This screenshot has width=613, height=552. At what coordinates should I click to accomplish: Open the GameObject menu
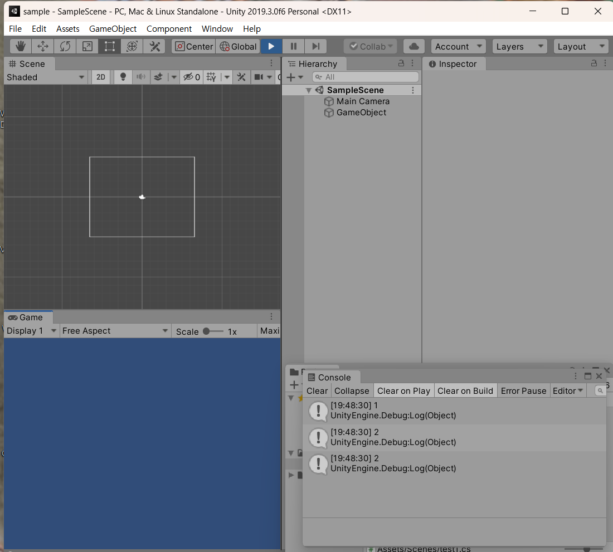click(x=113, y=29)
